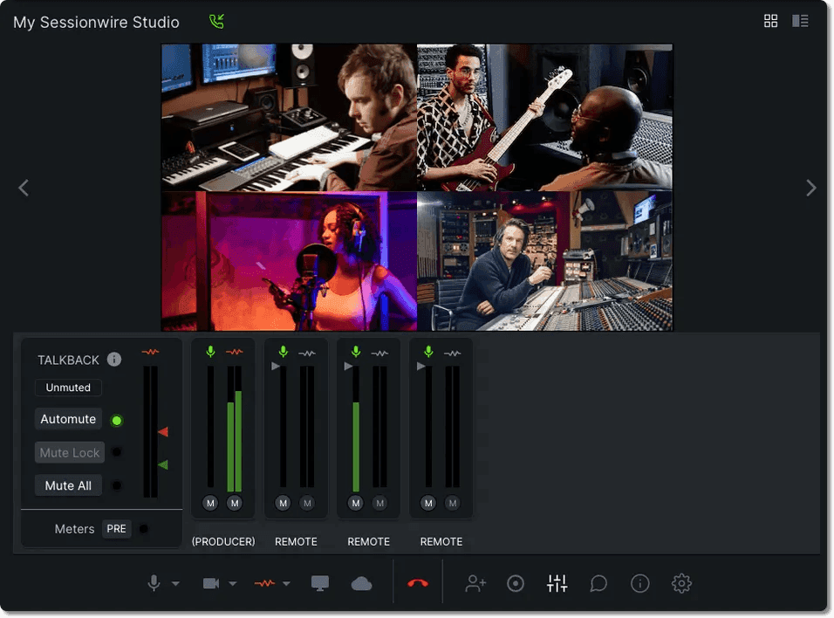The height and width of the screenshot is (618, 834).
Task: Open the chat bubble panel
Action: click(598, 582)
